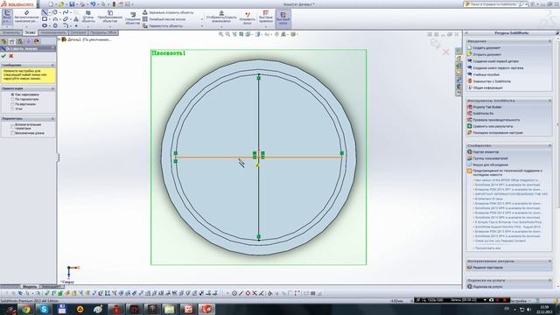Viewport: 560px width, 315px height.
Task: Collapse the 'Ориентация' section
Action: 52,88
